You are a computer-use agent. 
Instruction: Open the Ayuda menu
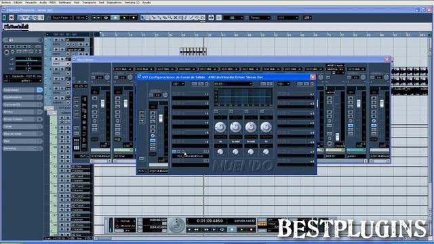pos(146,3)
